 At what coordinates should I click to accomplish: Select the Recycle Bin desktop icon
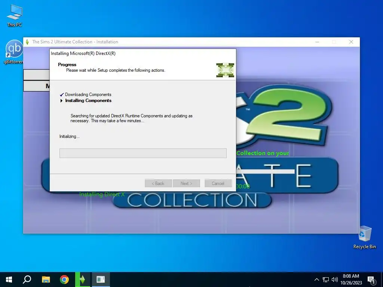point(364,237)
